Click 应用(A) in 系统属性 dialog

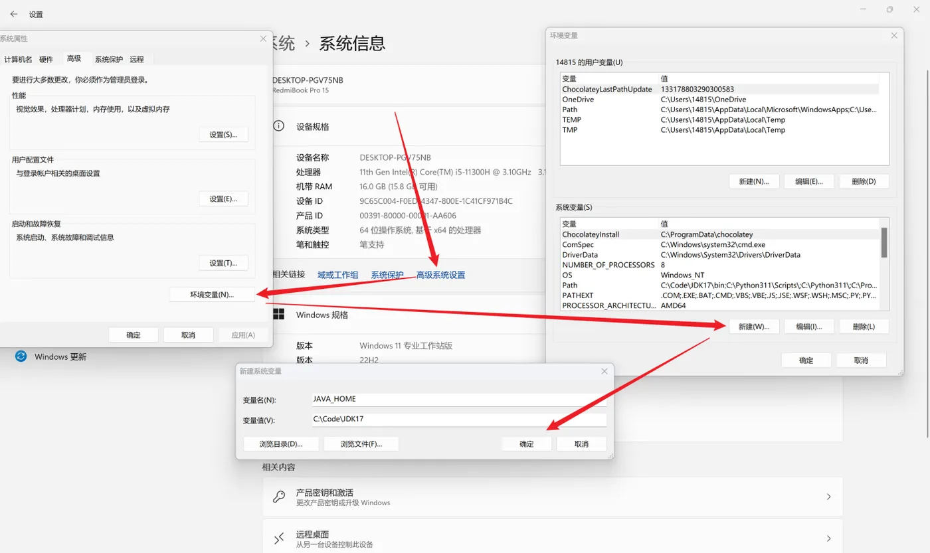pyautogui.click(x=243, y=335)
